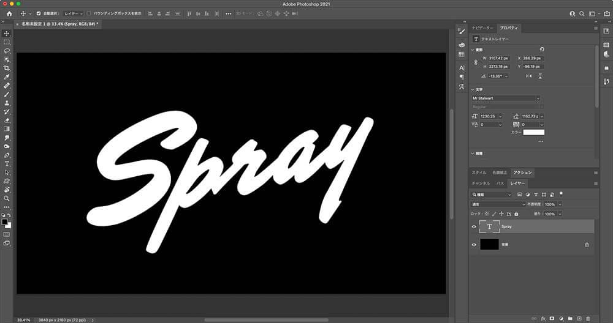Image resolution: width=613 pixels, height=323 pixels.
Task: Hide the Spray text layer
Action: tap(474, 226)
